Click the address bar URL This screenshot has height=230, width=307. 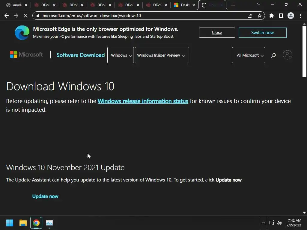[92, 16]
